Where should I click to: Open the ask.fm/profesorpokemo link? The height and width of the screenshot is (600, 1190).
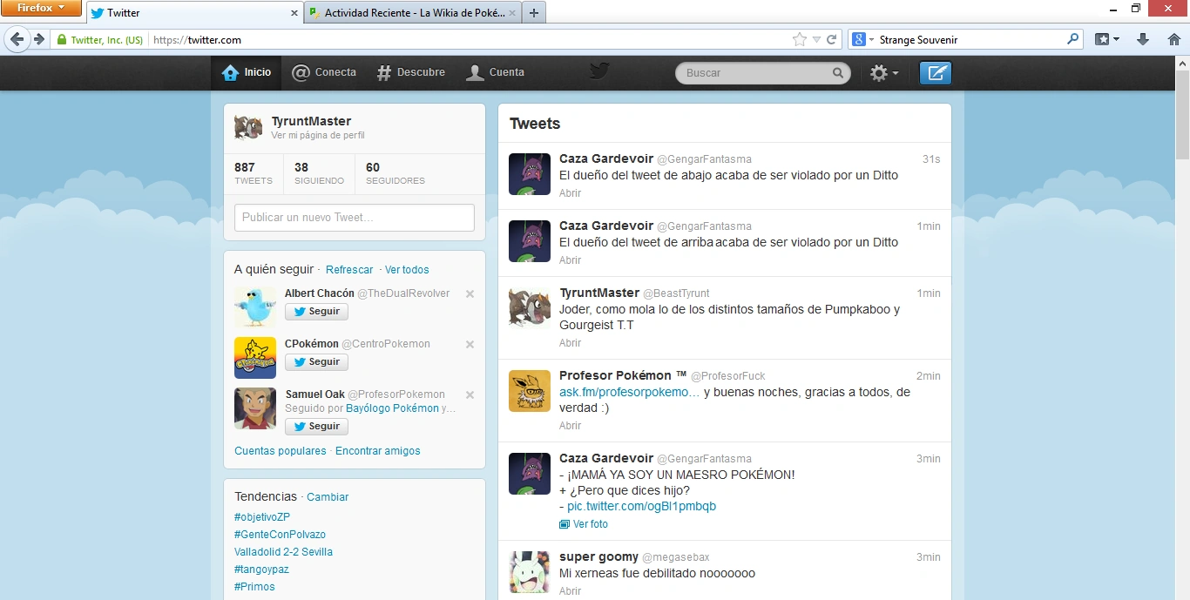[629, 393]
